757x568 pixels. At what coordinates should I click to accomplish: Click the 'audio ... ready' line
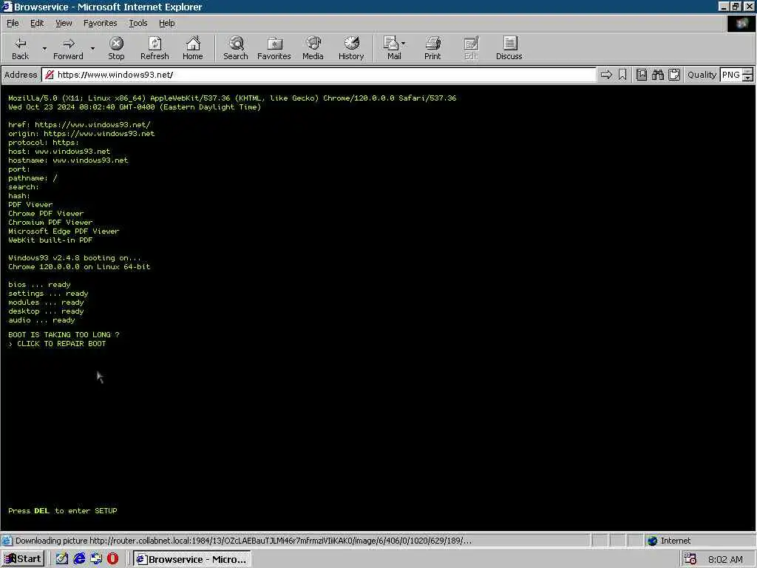[x=41, y=320]
